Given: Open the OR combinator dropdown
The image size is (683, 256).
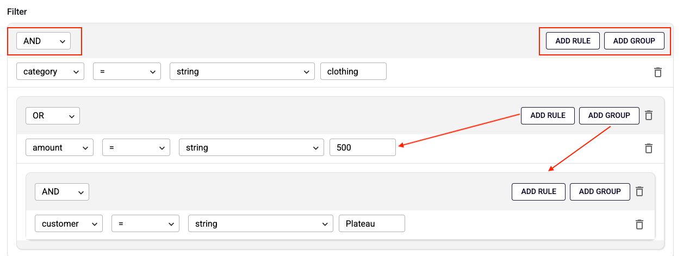Looking at the screenshot, I should (x=53, y=116).
